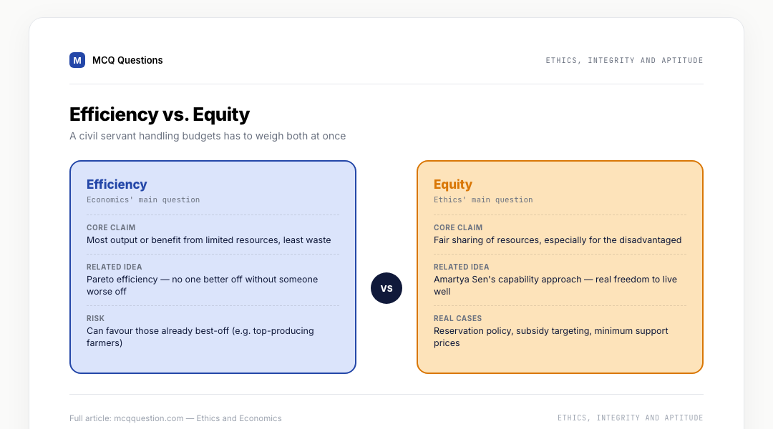Select the top Ethics, Integrity and Aptitude label
This screenshot has height=429, width=773.
click(624, 60)
